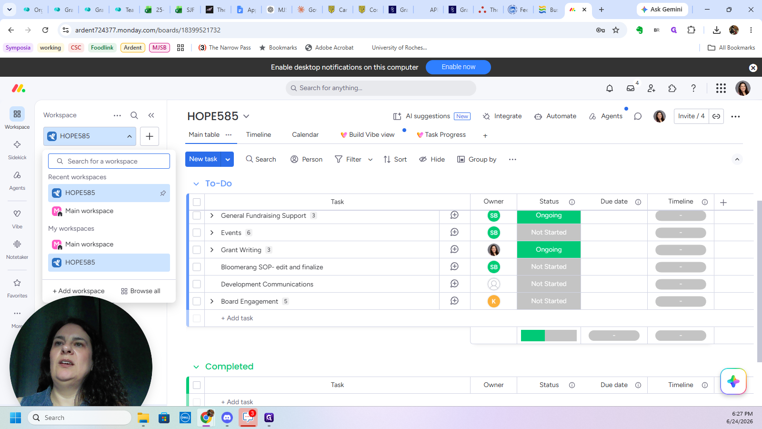
Task: Add a new column with plus icon
Action: click(x=723, y=203)
